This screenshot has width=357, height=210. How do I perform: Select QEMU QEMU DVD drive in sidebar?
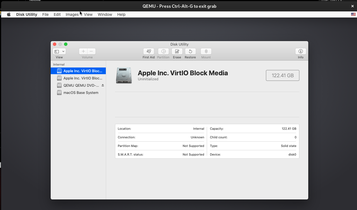coord(78,85)
